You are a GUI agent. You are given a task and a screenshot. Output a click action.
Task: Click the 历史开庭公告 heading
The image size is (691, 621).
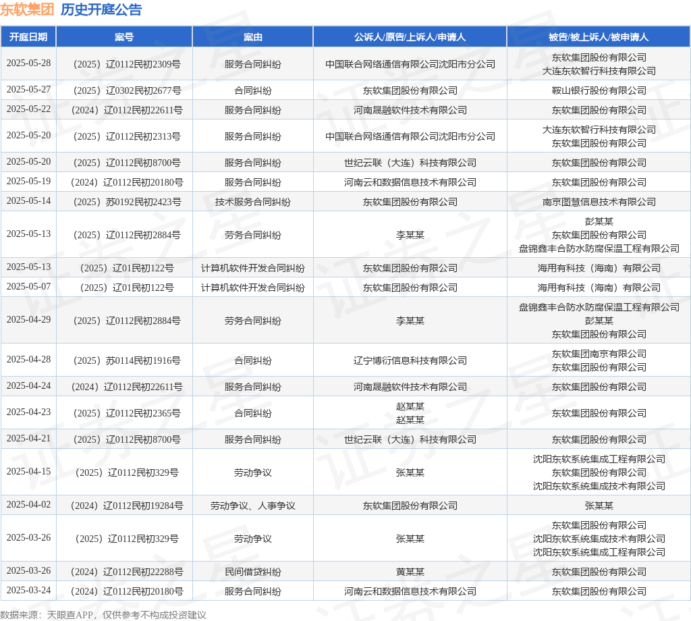tap(101, 9)
